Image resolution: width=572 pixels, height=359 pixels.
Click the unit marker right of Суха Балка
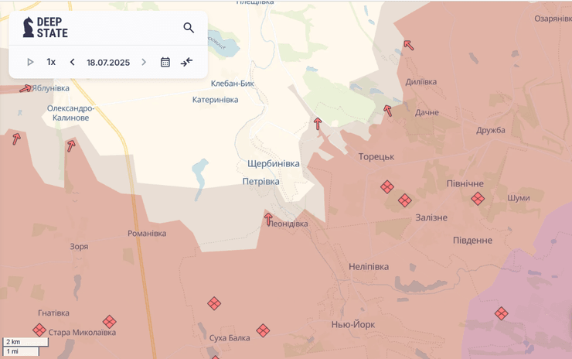point(263,330)
